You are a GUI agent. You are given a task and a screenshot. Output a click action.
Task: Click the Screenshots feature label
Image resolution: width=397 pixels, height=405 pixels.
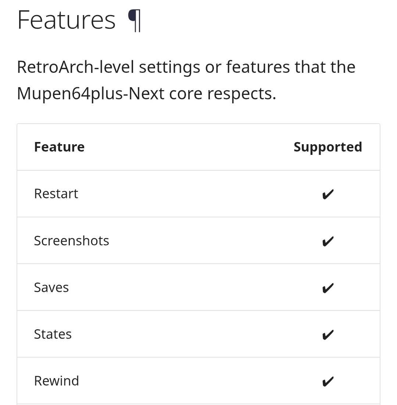71,241
